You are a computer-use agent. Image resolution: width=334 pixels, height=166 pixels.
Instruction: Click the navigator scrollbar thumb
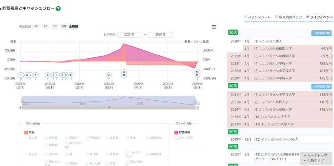tap(109, 108)
